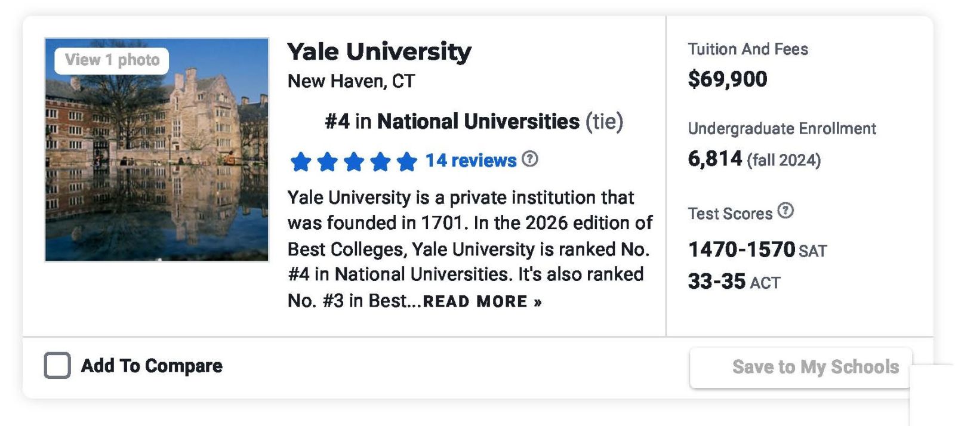Click the fourth blue rating star
Image resolution: width=955 pixels, height=426 pixels.
(380, 162)
